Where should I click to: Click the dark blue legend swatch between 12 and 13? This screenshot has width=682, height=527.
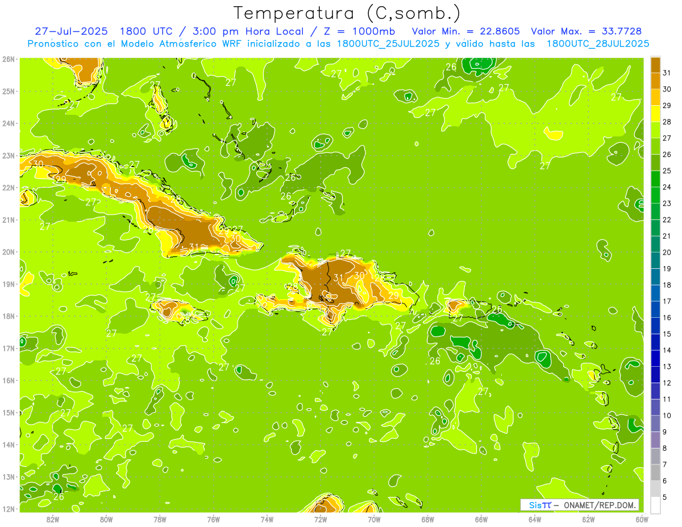655,375
